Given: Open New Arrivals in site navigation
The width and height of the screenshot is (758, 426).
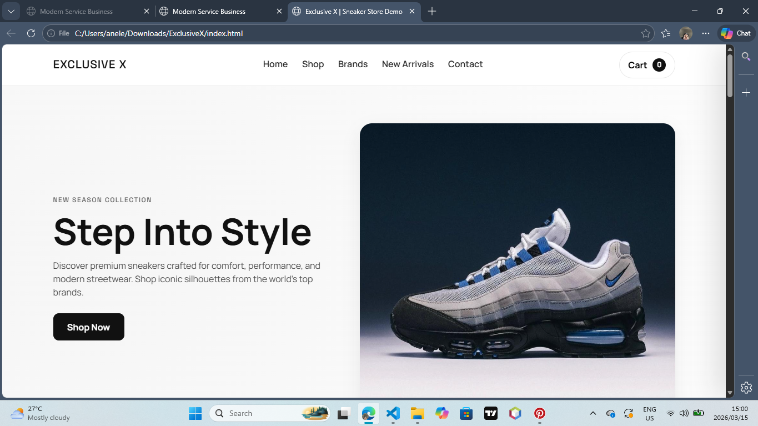Looking at the screenshot, I should pos(408,64).
